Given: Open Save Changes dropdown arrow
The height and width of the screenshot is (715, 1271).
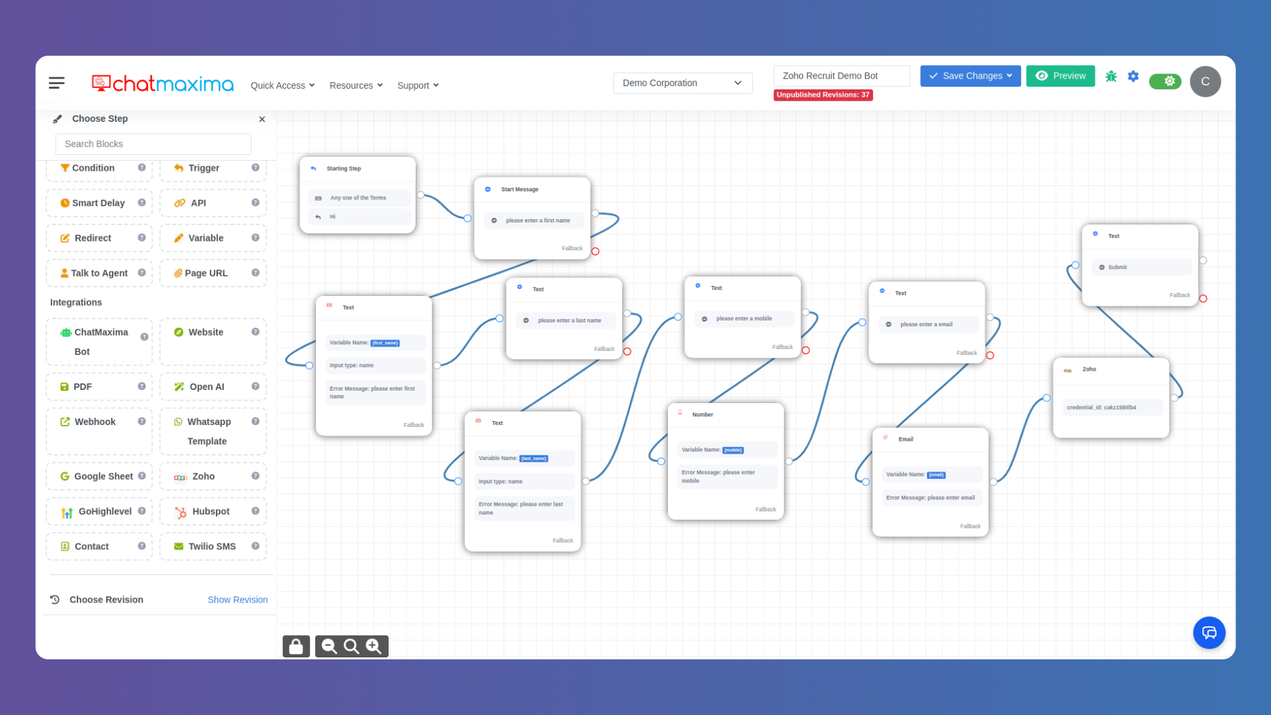Looking at the screenshot, I should 1010,76.
